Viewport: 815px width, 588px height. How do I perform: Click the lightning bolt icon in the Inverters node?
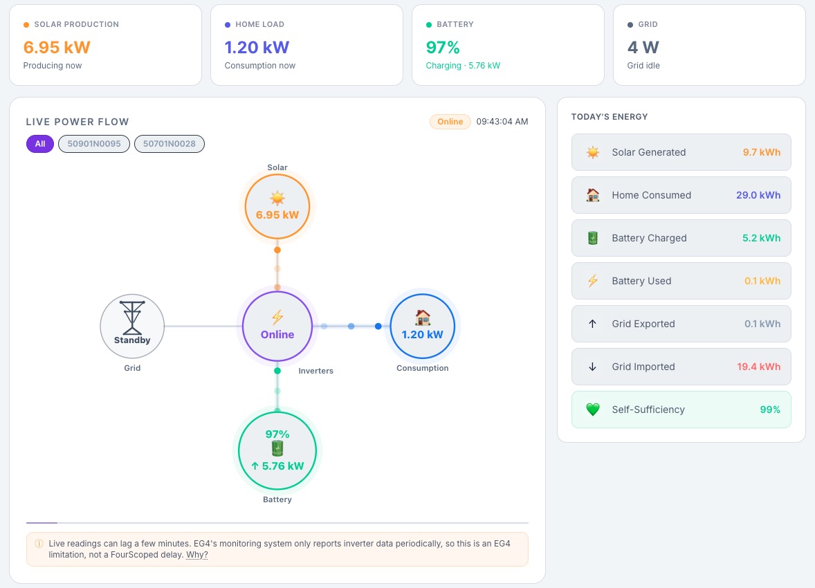277,317
